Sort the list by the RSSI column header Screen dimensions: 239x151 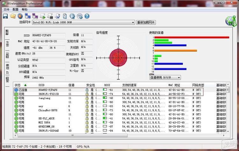[112, 85]
